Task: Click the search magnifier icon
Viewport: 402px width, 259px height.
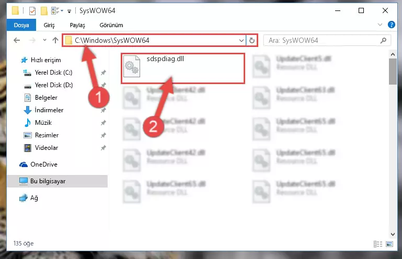Action: click(383, 41)
